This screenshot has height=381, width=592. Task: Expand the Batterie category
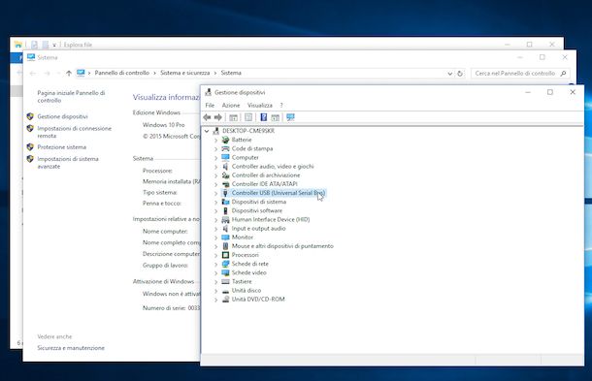pos(216,140)
